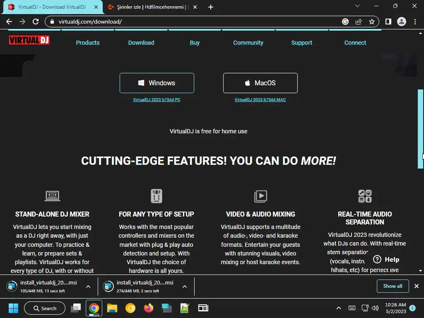Open the Chrome profile avatar
Image resolution: width=424 pixels, height=318 pixels.
(x=402, y=22)
